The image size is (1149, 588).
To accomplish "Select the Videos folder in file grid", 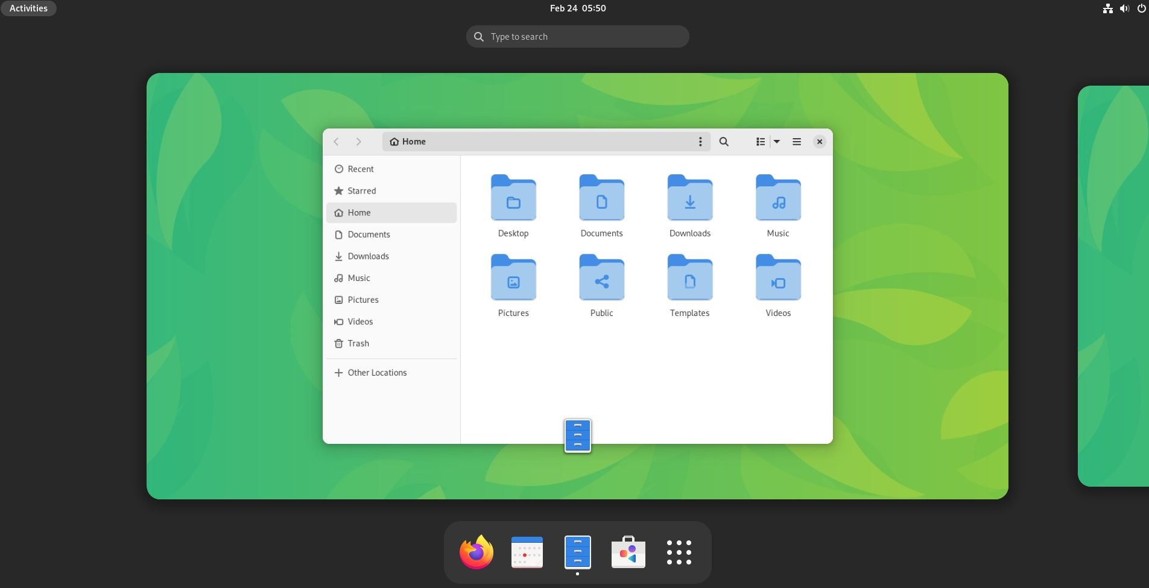I will pyautogui.click(x=777, y=279).
